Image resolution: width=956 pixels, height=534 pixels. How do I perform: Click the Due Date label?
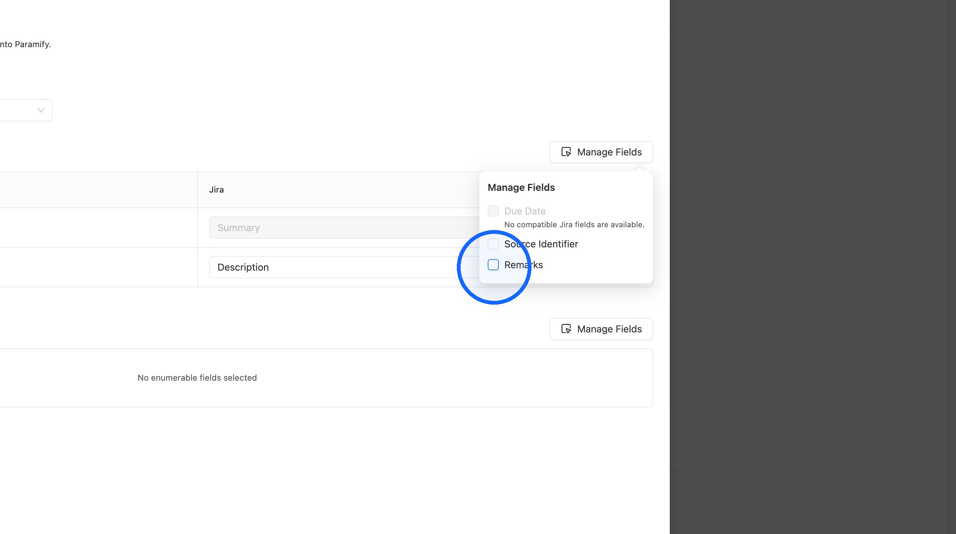pyautogui.click(x=525, y=211)
